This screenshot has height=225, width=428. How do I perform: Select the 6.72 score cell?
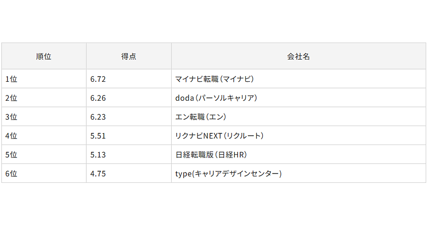[129, 79]
